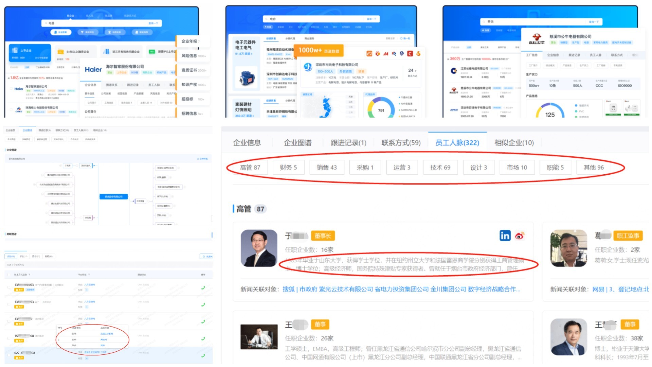
Task: Click the red M channel icon
Action: click(x=386, y=53)
